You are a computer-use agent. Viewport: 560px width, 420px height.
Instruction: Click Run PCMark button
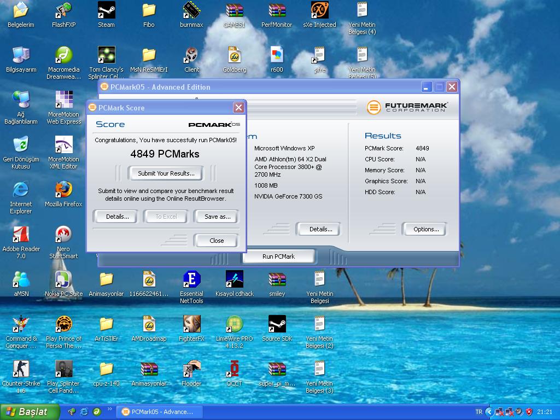(278, 256)
